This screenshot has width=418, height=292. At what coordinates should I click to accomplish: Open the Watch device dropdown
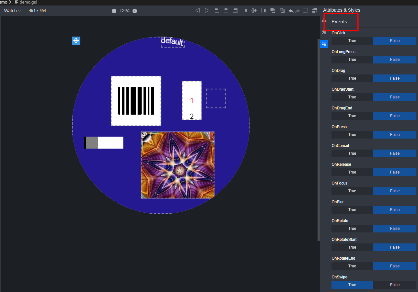(x=12, y=11)
